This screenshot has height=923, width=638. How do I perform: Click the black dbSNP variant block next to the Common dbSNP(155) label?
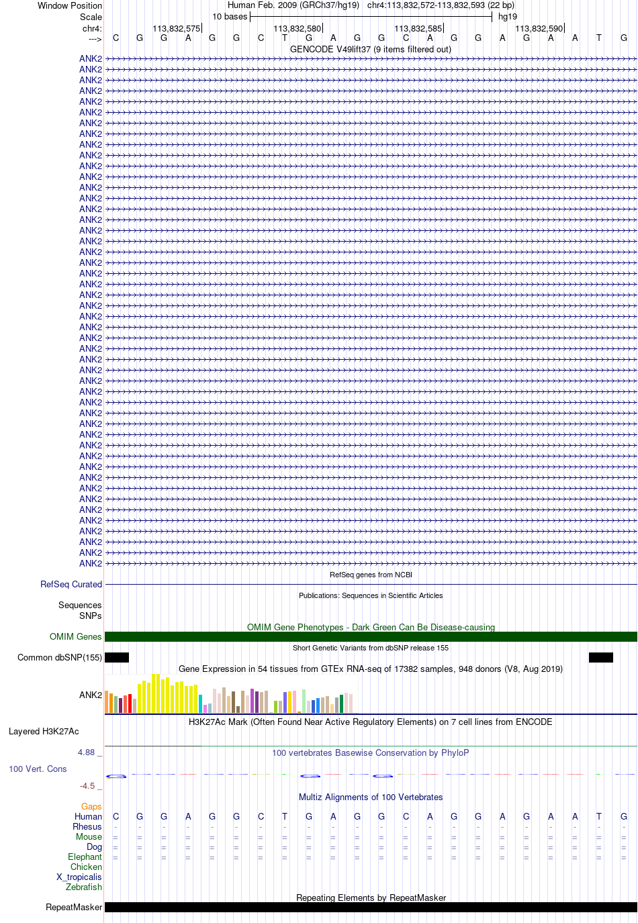coord(117,657)
